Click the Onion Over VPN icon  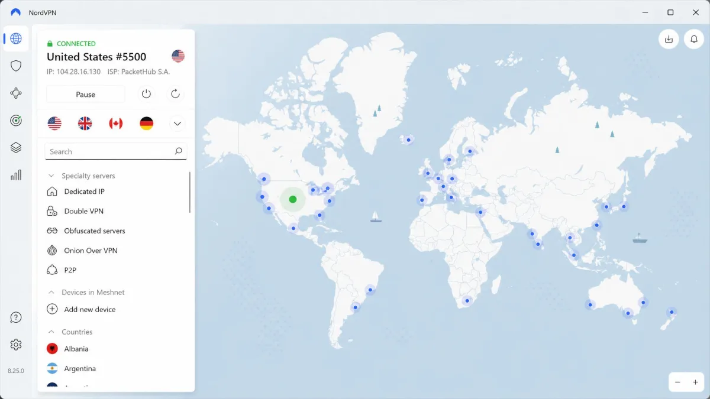pos(52,251)
